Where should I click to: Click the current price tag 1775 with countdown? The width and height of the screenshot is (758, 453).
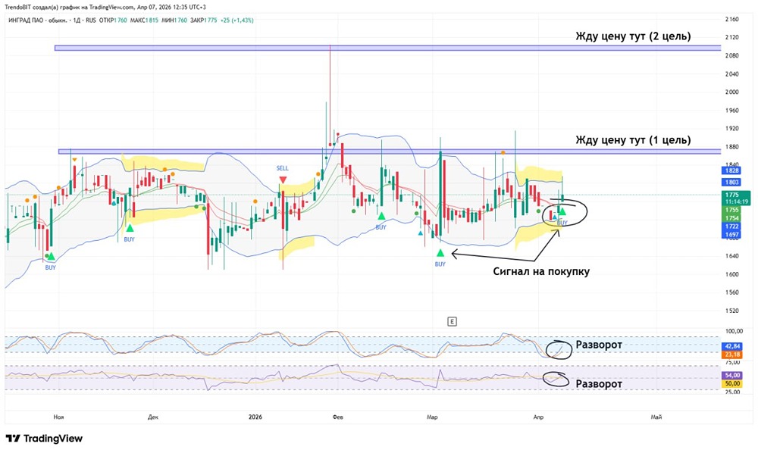[x=736, y=198]
